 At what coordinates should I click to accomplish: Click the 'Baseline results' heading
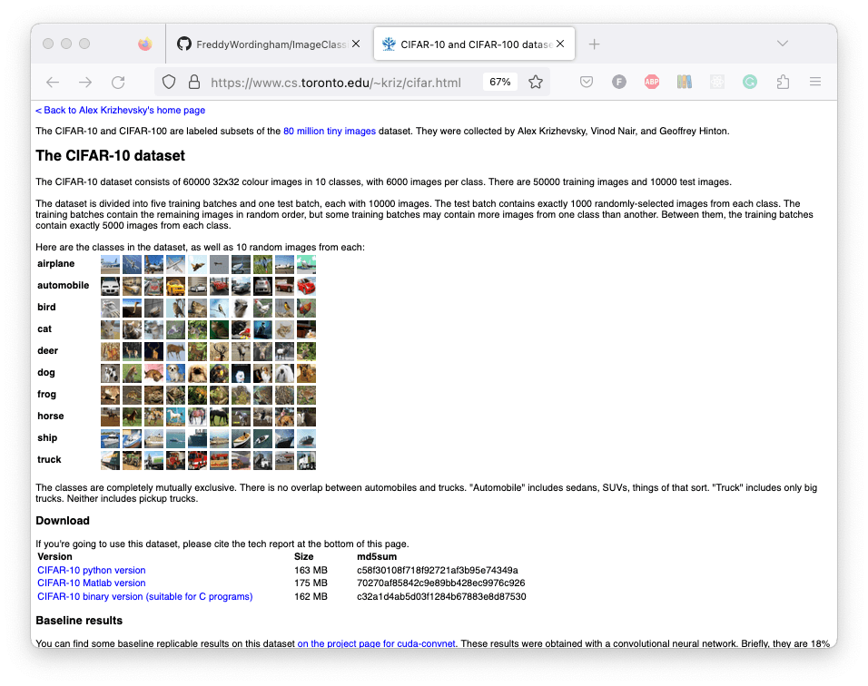click(79, 621)
